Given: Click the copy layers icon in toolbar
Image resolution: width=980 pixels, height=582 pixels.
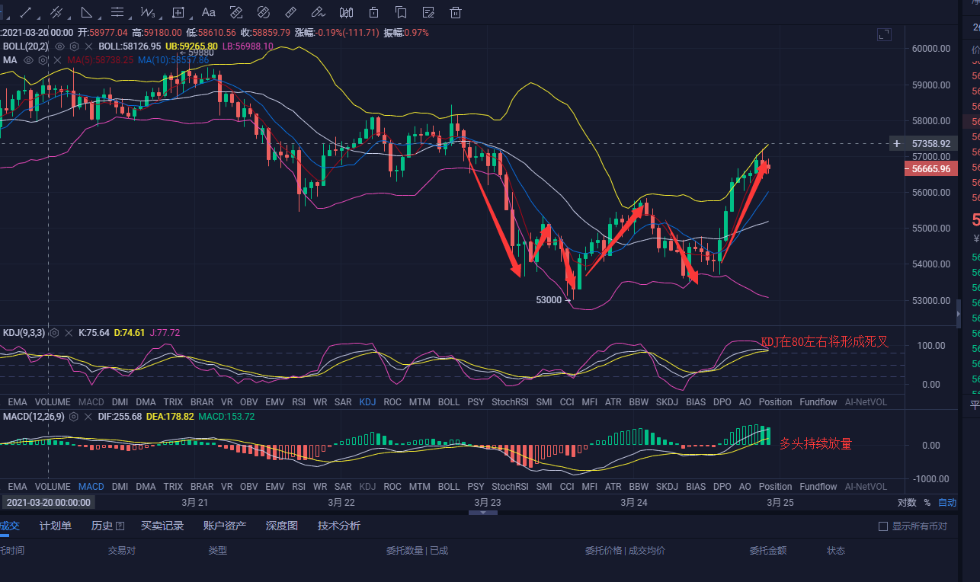Looking at the screenshot, I should (402, 12).
